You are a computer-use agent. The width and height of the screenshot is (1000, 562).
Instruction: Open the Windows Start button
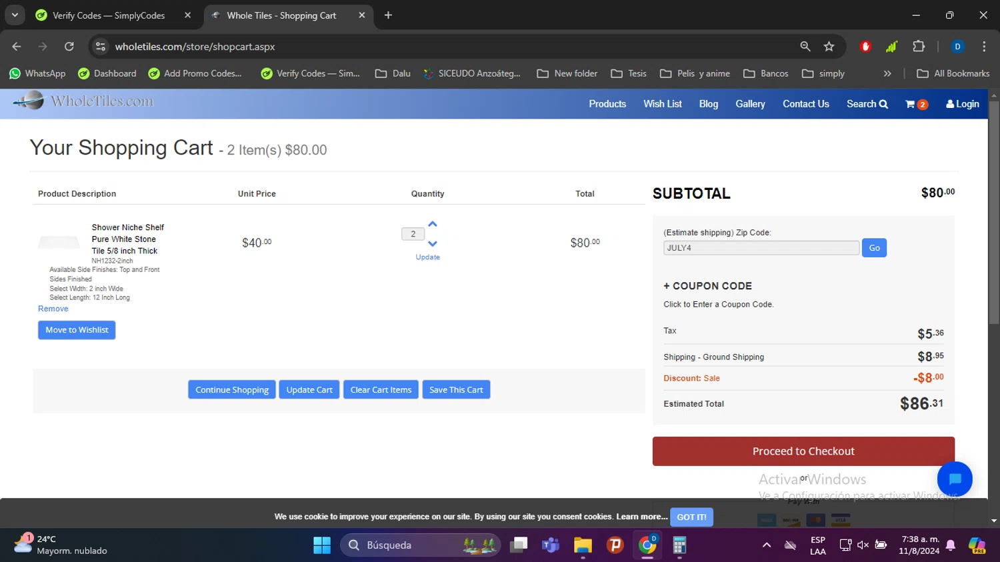pos(322,545)
